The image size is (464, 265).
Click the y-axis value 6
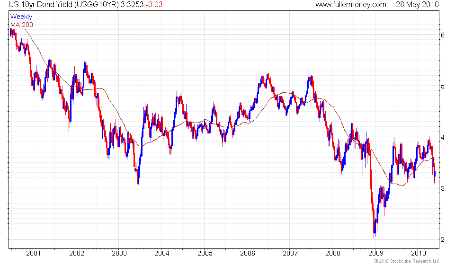(443, 35)
